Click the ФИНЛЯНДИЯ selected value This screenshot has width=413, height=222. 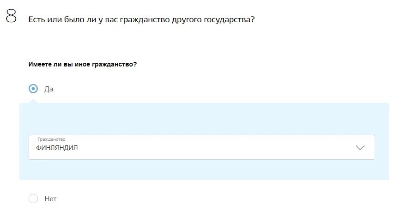point(57,148)
